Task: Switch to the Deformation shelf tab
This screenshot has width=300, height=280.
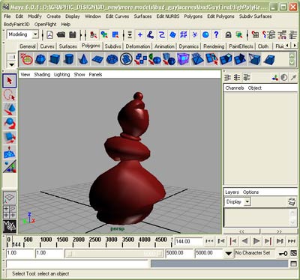Action: (x=138, y=46)
